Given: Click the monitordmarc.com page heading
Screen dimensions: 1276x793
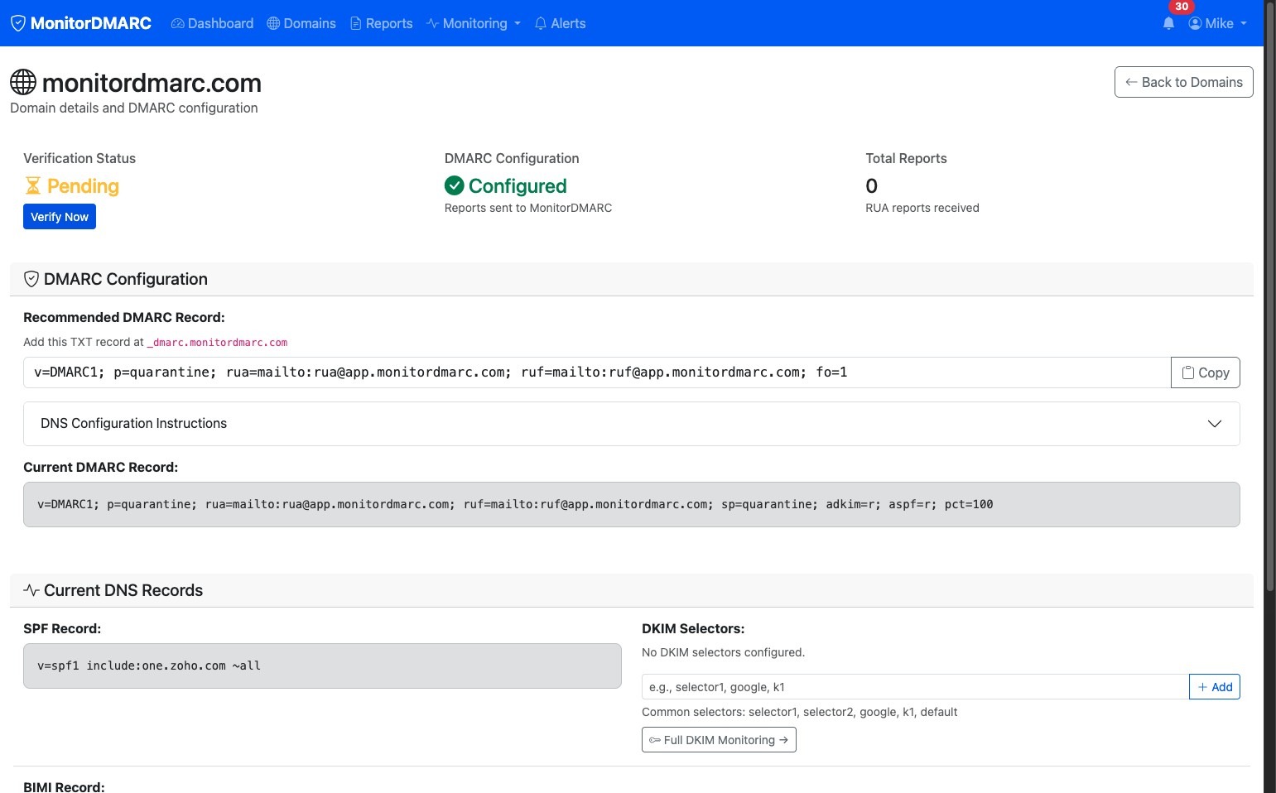Looking at the screenshot, I should [152, 83].
